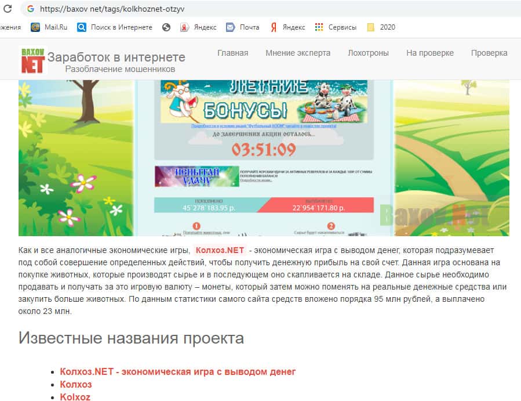The width and height of the screenshot is (521, 401).
Task: Click the Google icon in address bar
Action: 31,9
